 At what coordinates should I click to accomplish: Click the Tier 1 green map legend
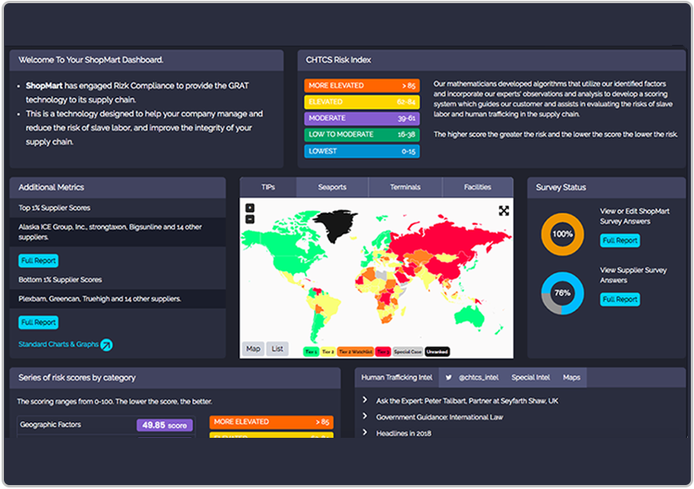pyautogui.click(x=311, y=352)
